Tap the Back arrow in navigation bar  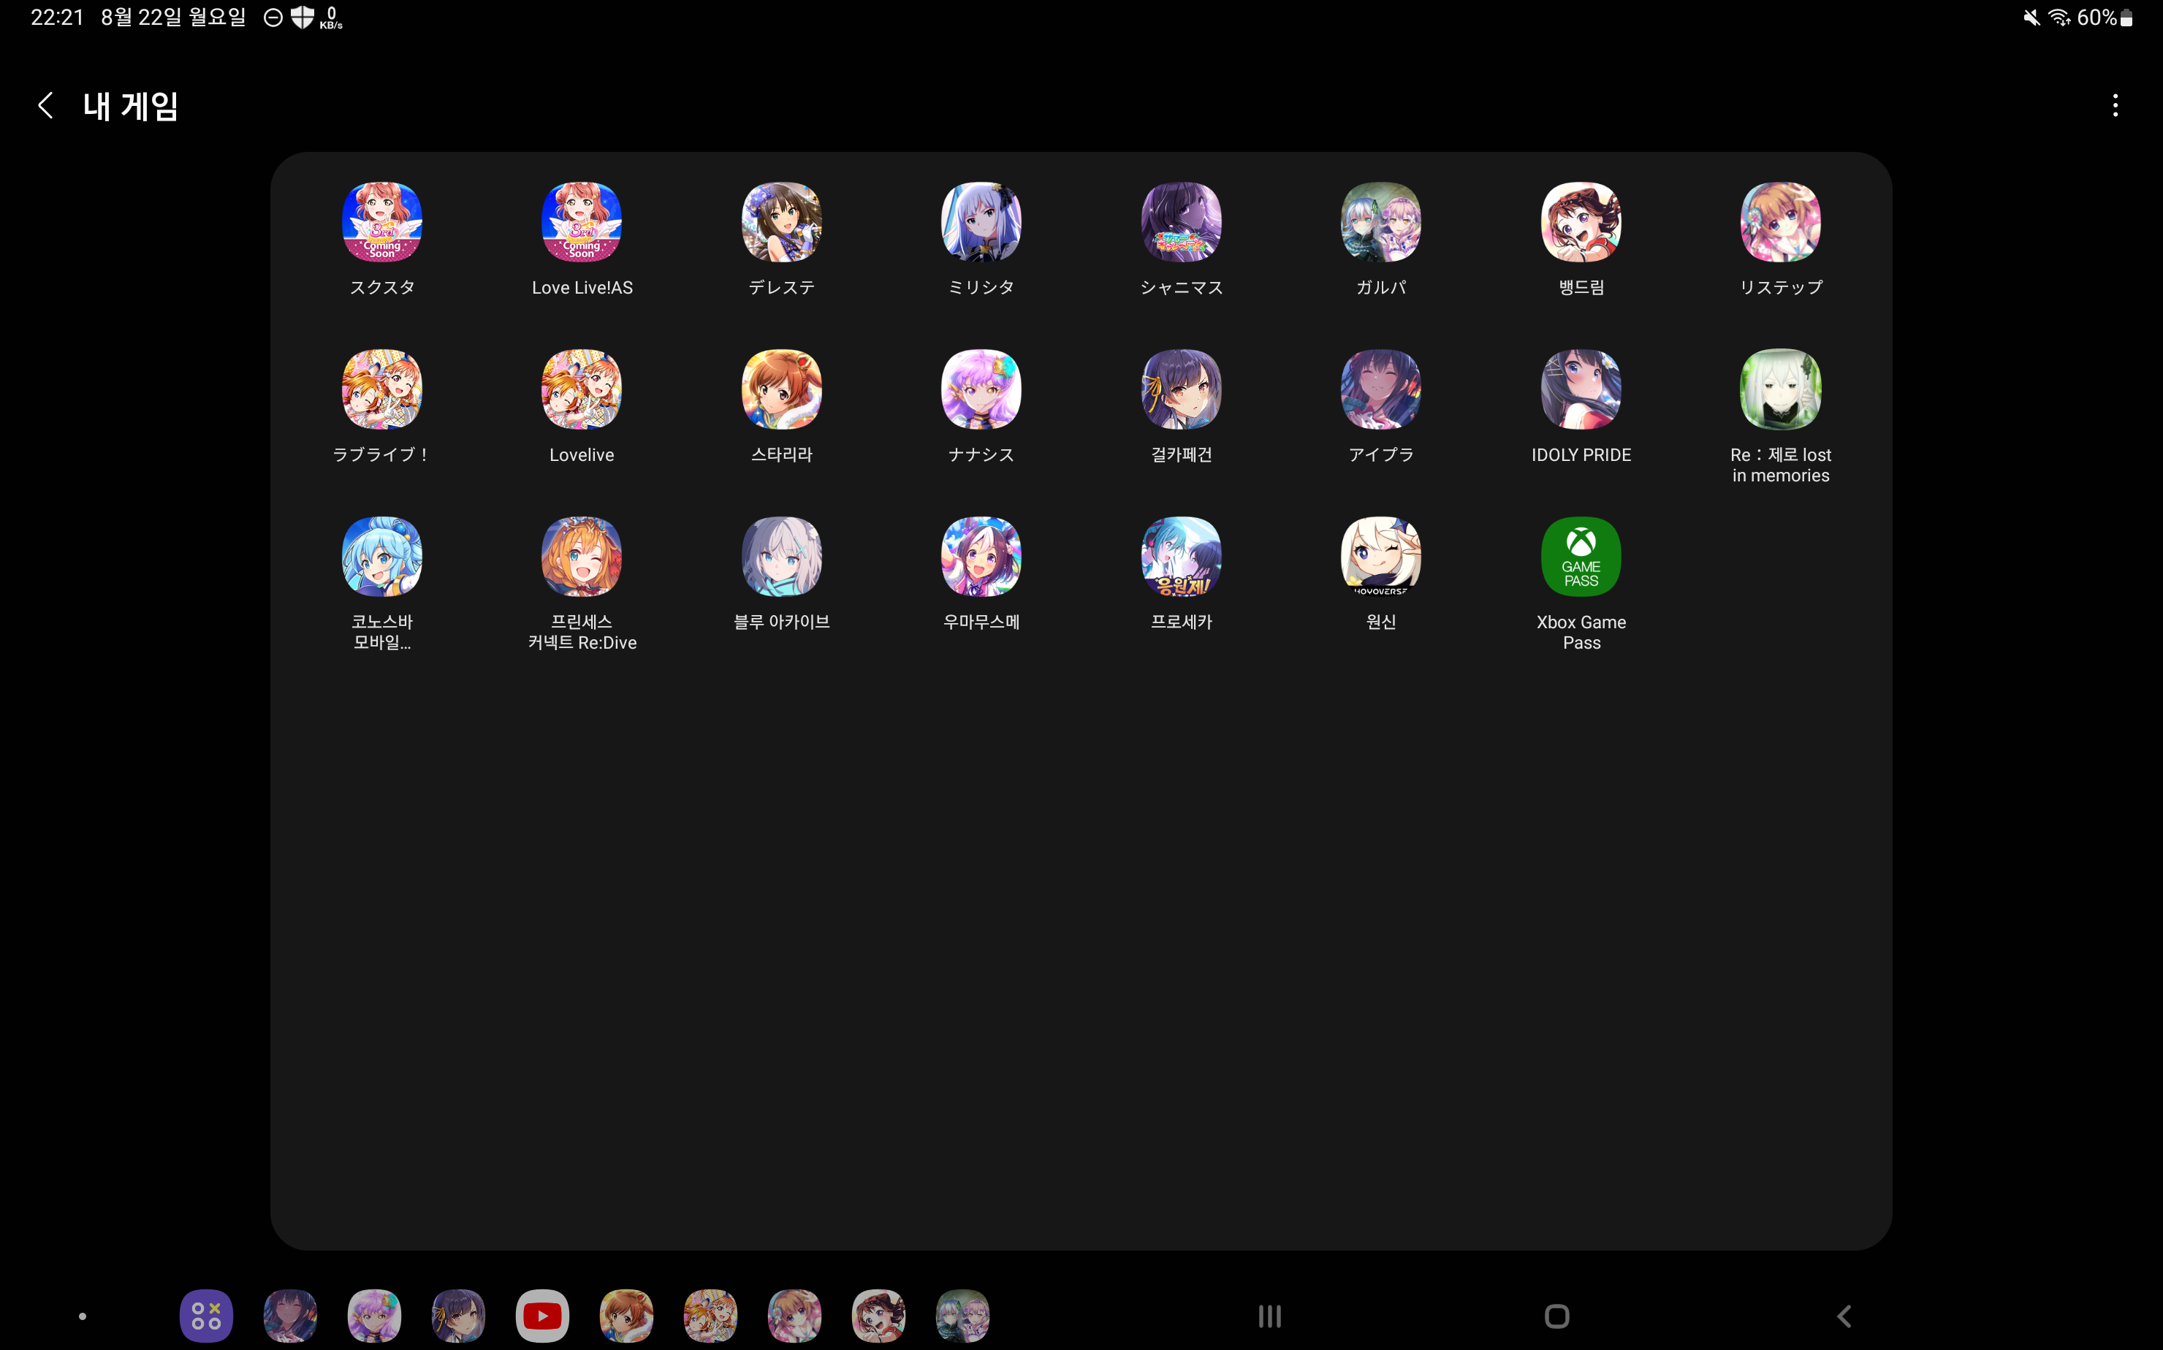pyautogui.click(x=1844, y=1316)
